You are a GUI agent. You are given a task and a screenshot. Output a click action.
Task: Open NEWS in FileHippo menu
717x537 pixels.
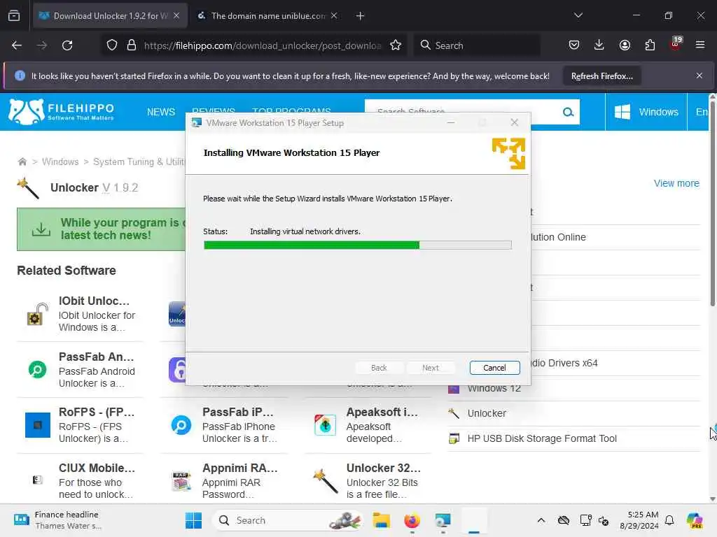pos(161,113)
